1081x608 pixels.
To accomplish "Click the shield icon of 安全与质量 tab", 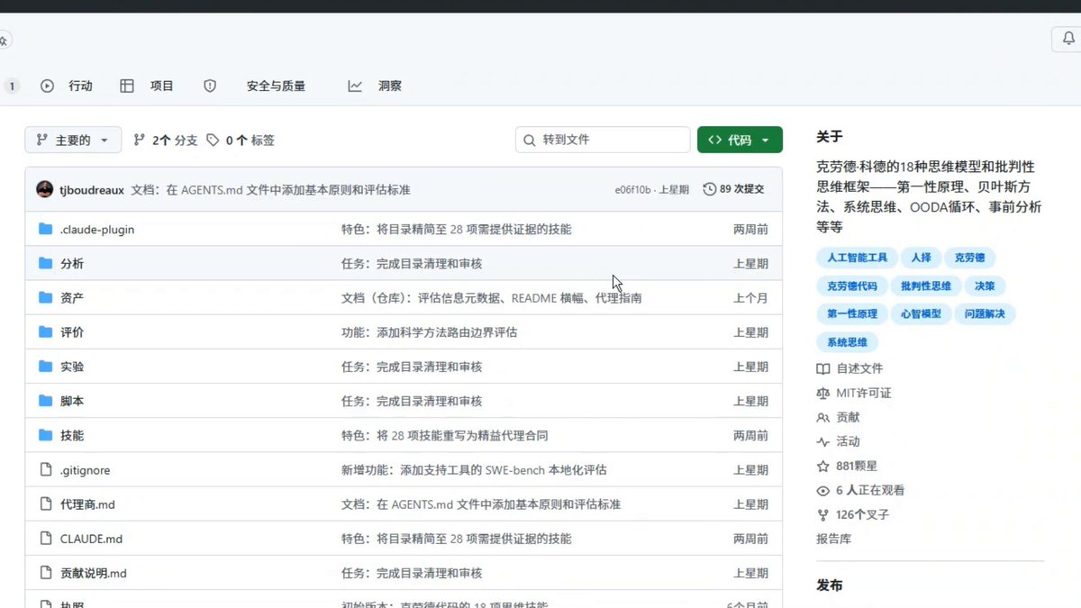I will pos(210,86).
